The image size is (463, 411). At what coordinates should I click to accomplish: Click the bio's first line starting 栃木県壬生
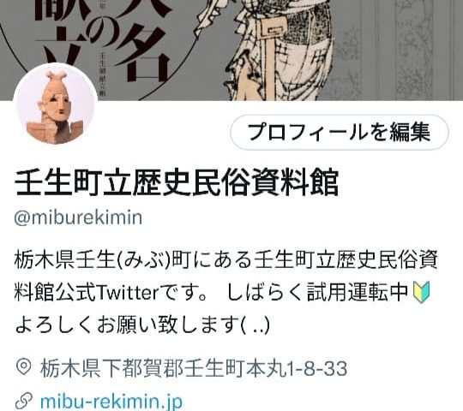(x=225, y=259)
